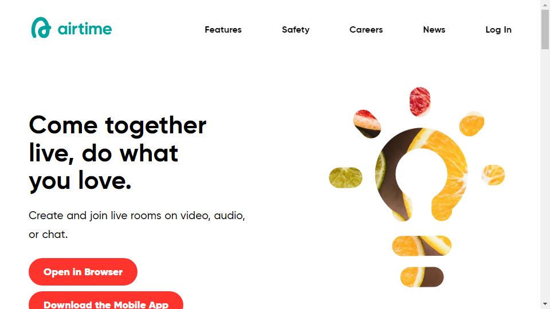The image size is (550, 309).
Task: Select Log In in the navigation
Action: pos(498,30)
